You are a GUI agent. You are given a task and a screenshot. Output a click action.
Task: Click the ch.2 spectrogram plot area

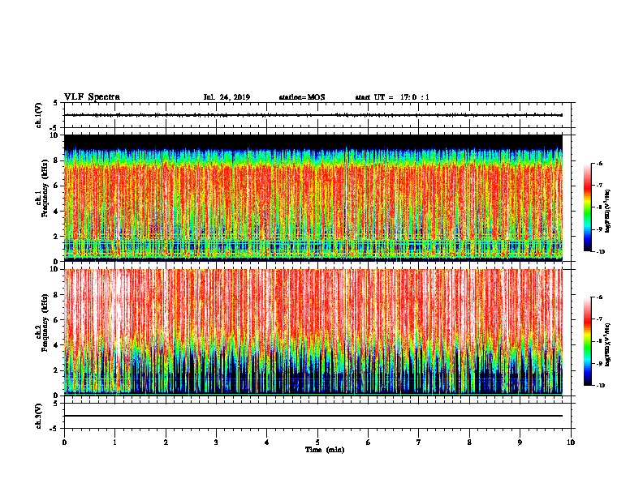[x=313, y=332]
